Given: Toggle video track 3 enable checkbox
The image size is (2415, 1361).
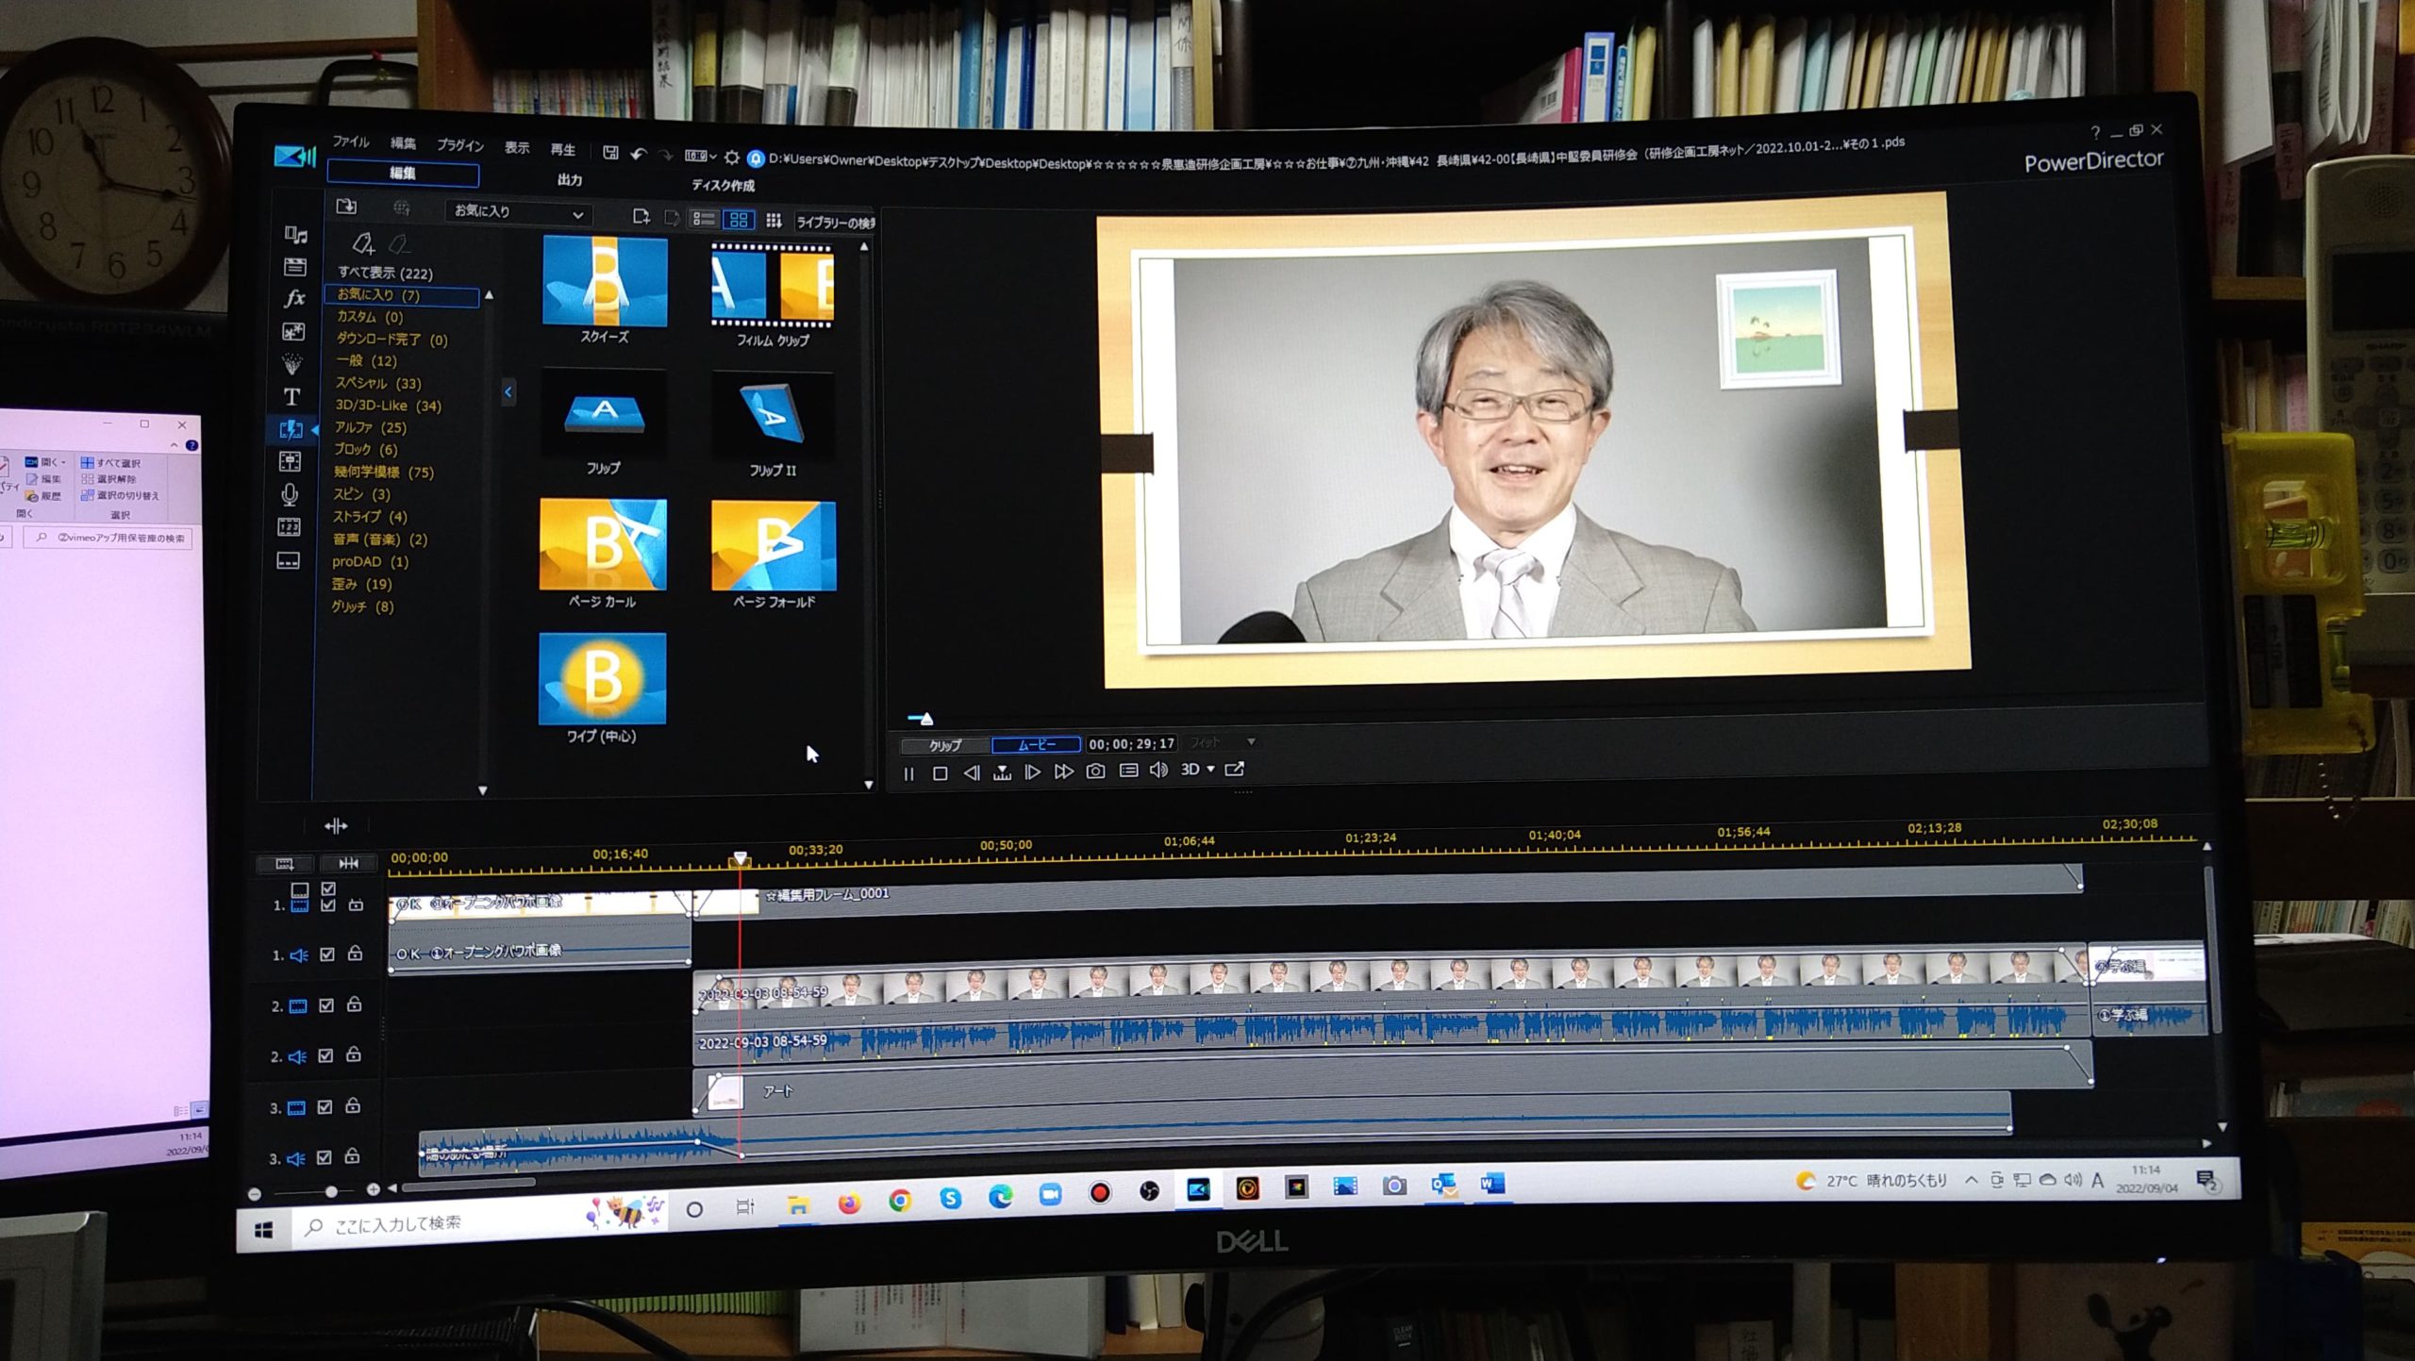Looking at the screenshot, I should click(x=325, y=1106).
